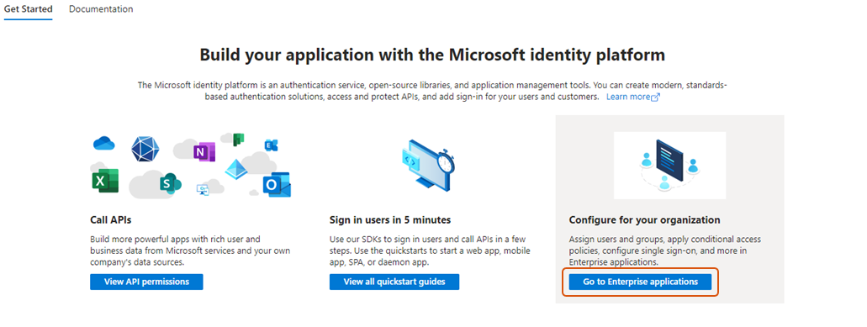This screenshot has height=327, width=867.
Task: Click the external link icon beside Learn more
Action: [656, 98]
